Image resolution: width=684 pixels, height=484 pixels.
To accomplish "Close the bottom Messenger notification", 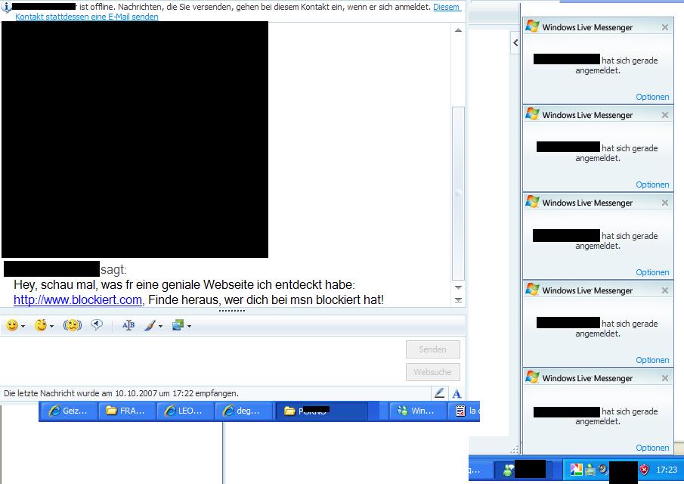I will pos(665,378).
